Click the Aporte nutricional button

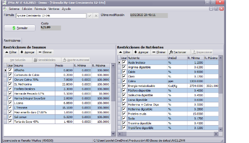[76, 60]
